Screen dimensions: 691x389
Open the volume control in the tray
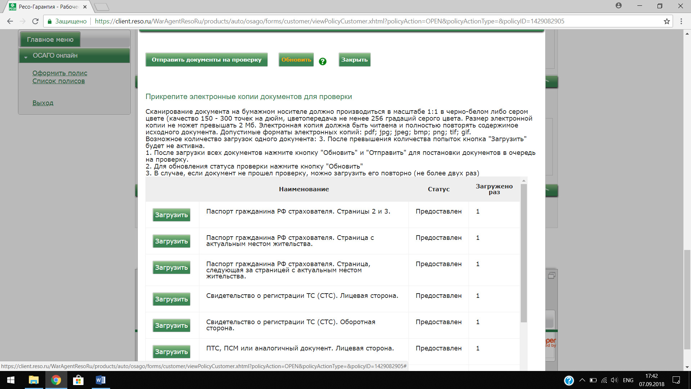[x=614, y=380]
